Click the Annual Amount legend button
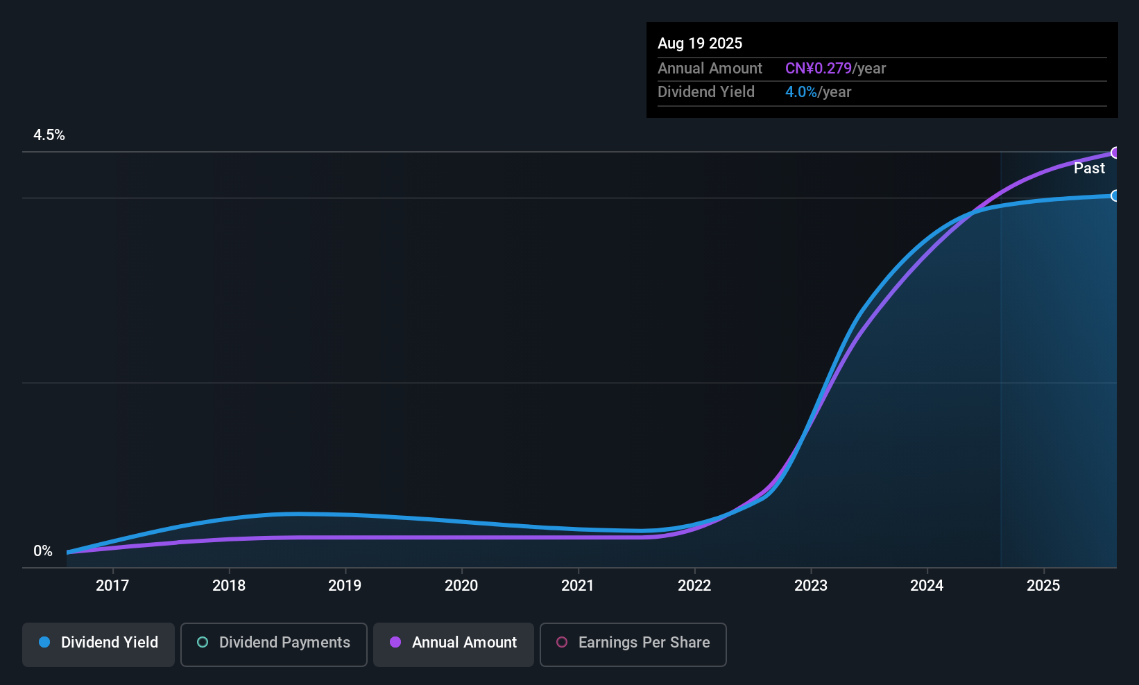Image resolution: width=1139 pixels, height=685 pixels. [453, 644]
